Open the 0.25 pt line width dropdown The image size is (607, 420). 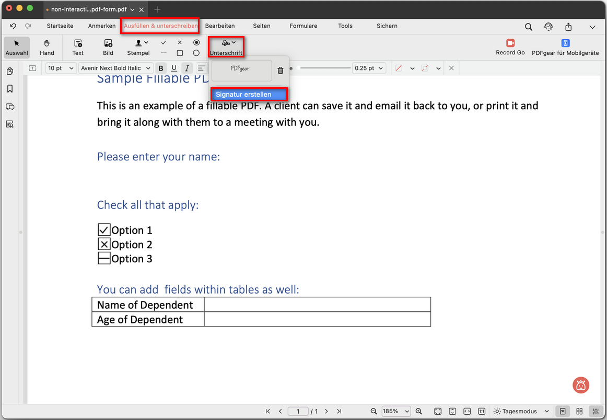click(x=369, y=68)
